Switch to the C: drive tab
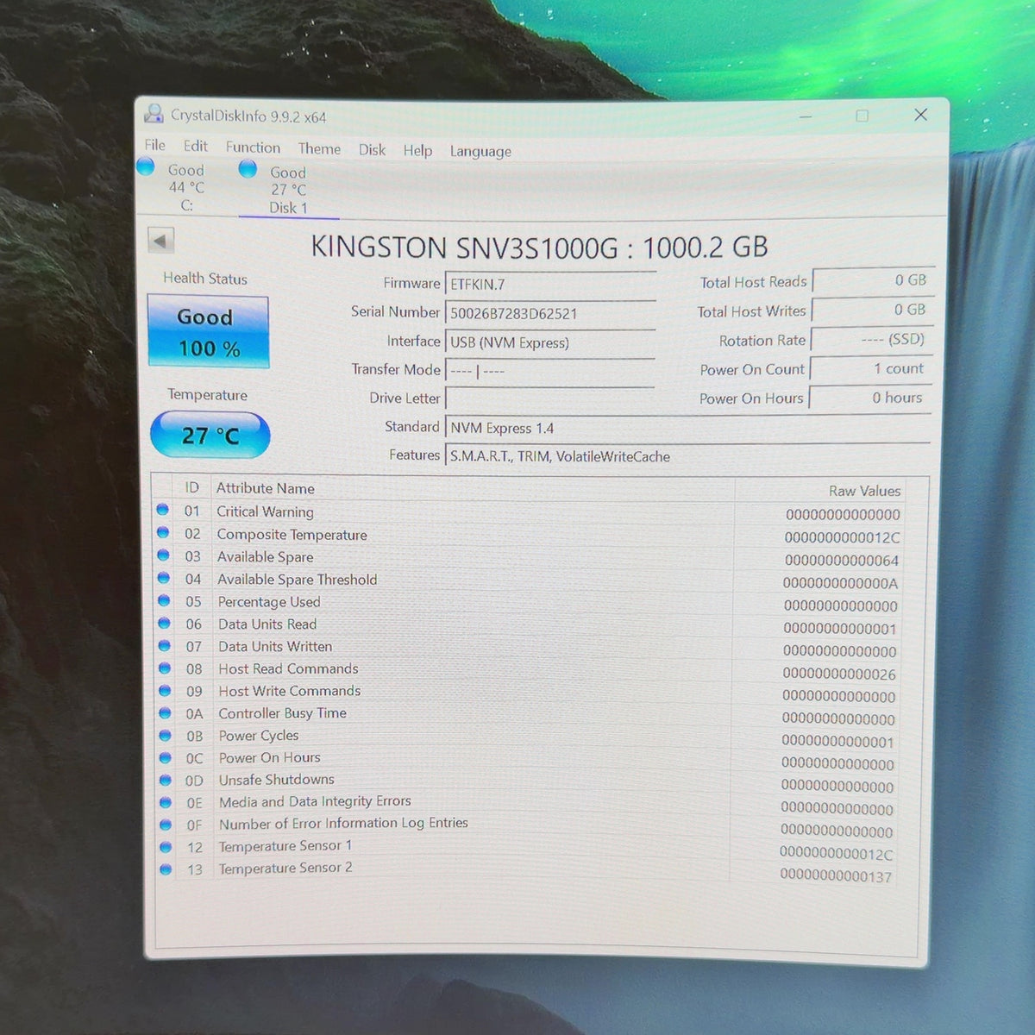The height and width of the screenshot is (1035, 1035). [x=185, y=187]
